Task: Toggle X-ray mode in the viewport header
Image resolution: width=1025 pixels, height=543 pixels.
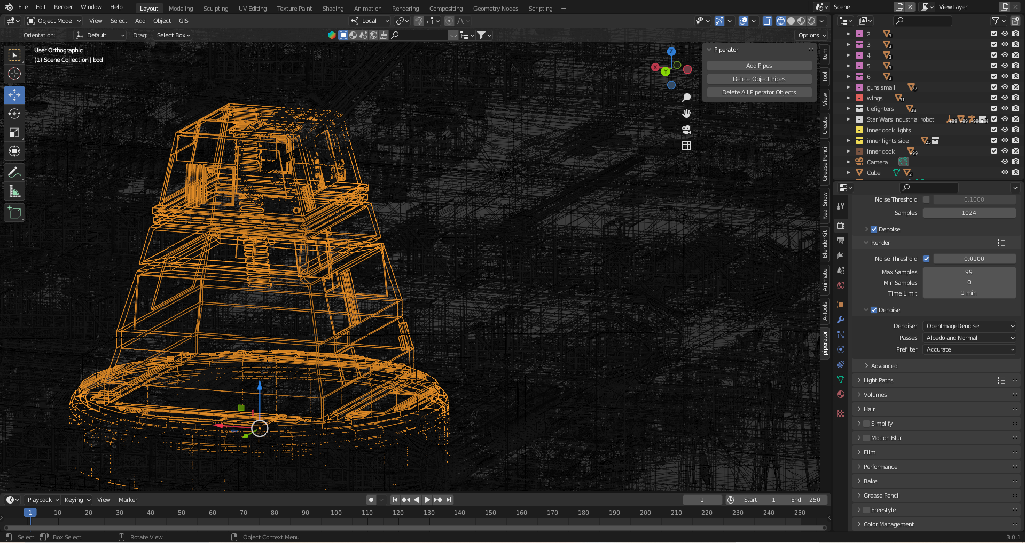Action: pos(767,21)
